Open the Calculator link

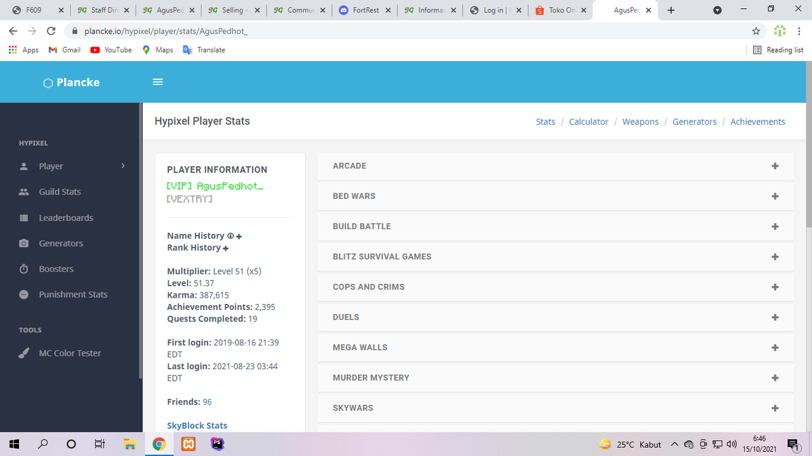(589, 122)
